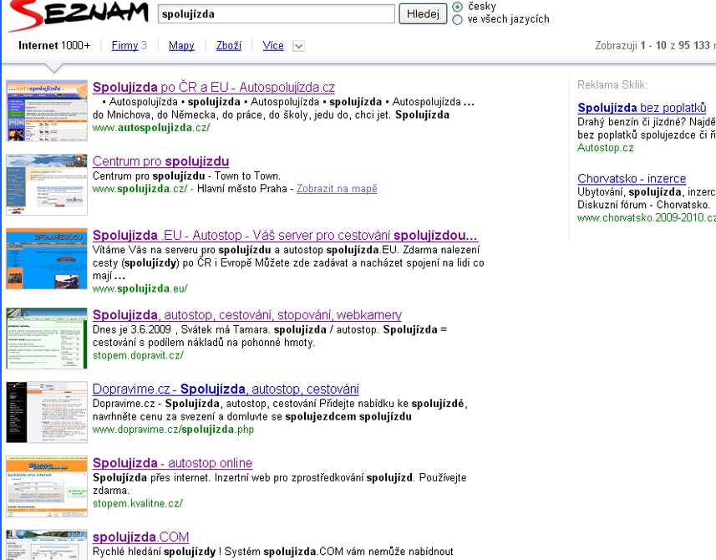The image size is (716, 560).
Task: Click the www.dopravime.cz/spolujizda.php green URL
Action: [173, 430]
